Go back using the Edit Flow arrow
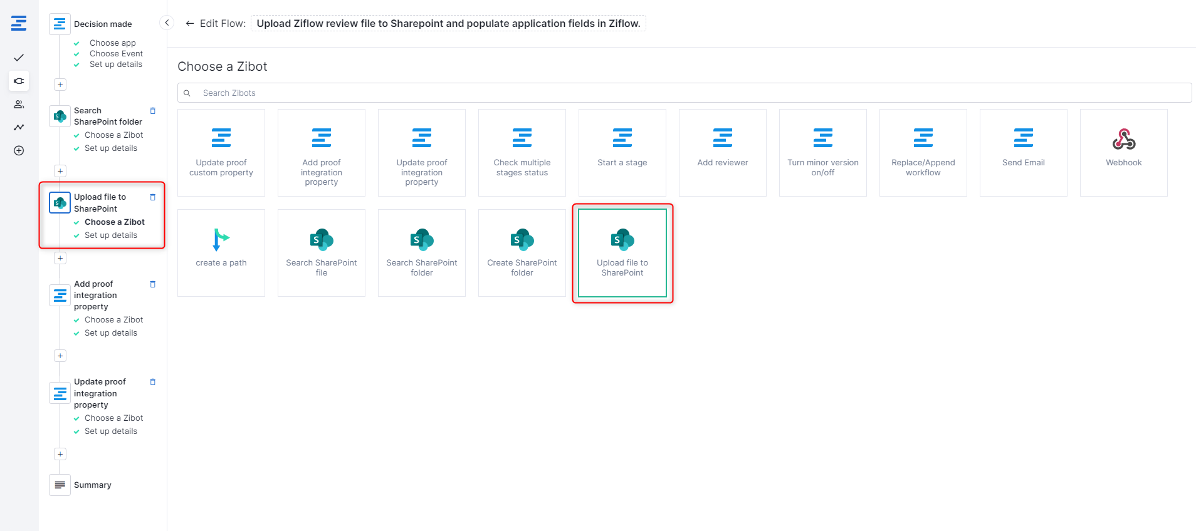The width and height of the screenshot is (1196, 531). [189, 24]
